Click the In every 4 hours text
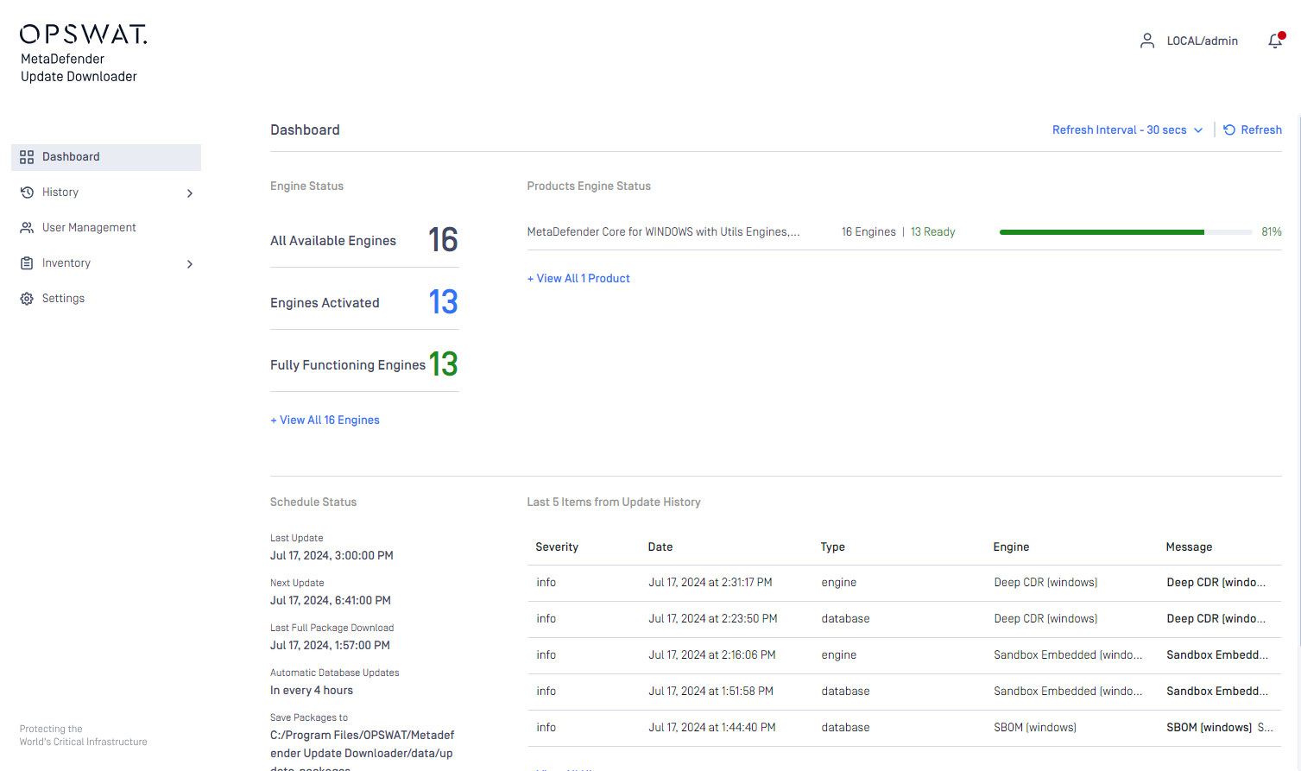 (312, 690)
